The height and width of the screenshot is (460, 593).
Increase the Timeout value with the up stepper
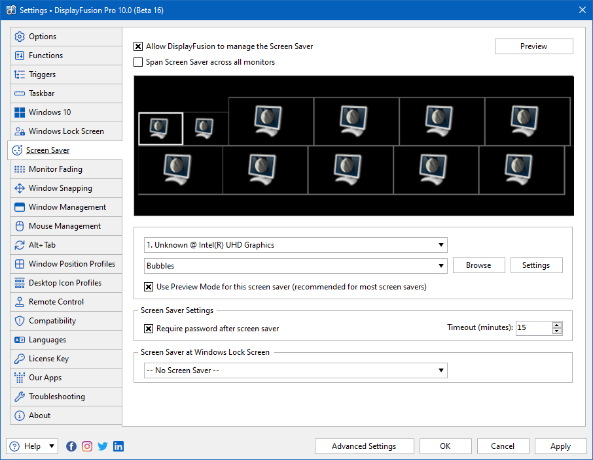click(x=557, y=325)
